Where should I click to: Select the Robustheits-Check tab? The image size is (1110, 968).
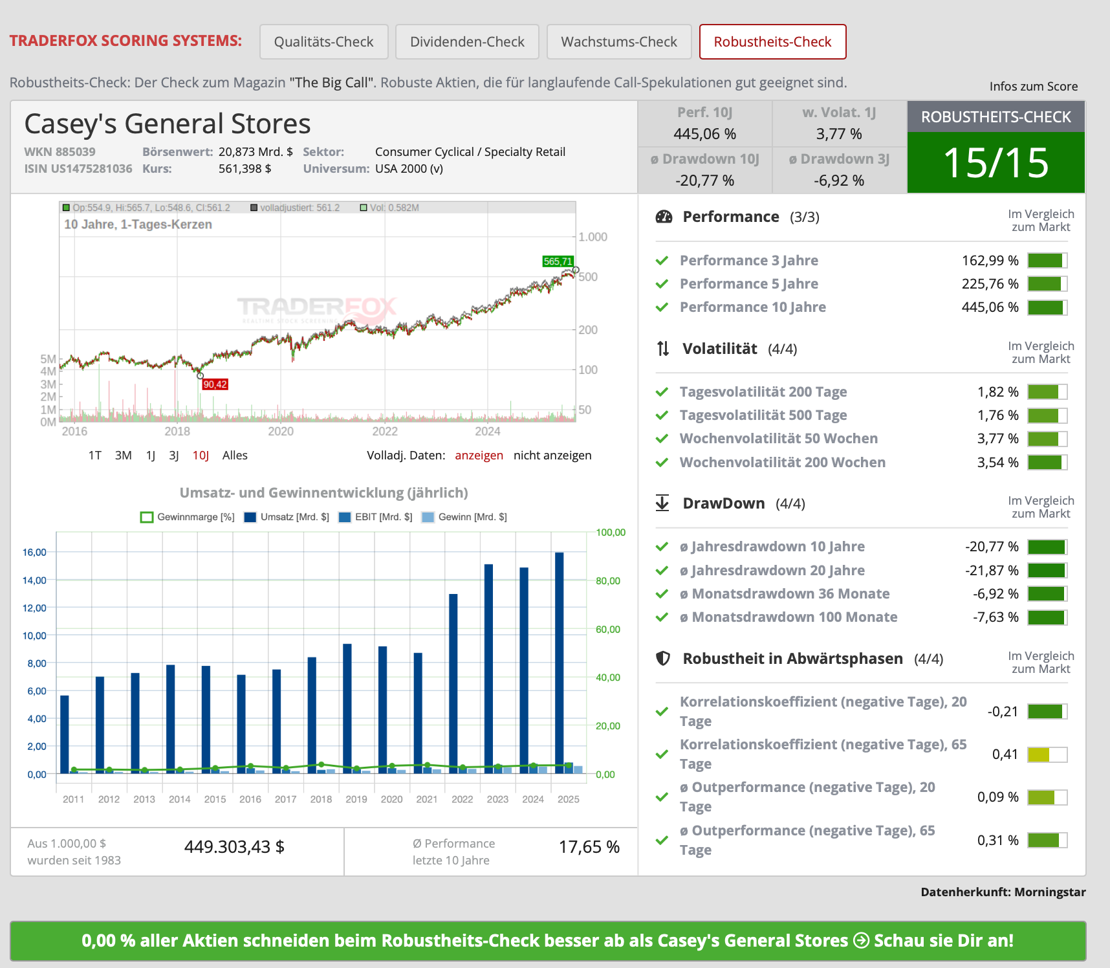tap(772, 42)
